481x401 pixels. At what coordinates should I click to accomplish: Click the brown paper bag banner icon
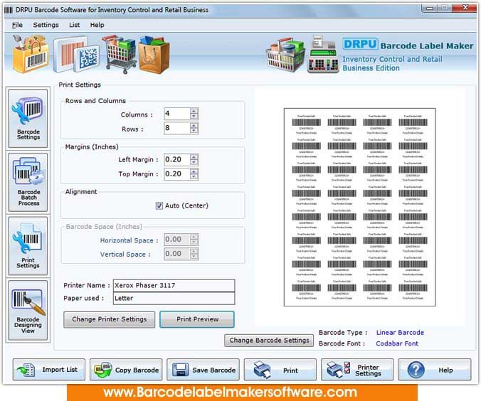pyautogui.click(x=154, y=55)
